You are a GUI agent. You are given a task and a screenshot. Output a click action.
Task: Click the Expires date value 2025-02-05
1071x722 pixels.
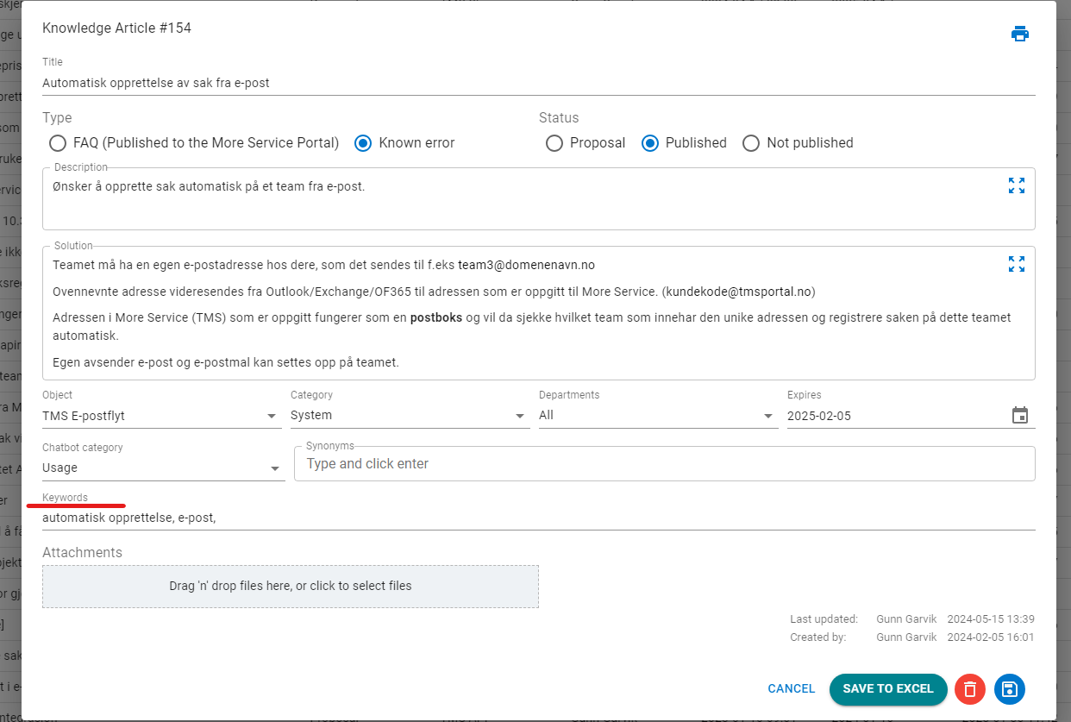click(x=819, y=416)
